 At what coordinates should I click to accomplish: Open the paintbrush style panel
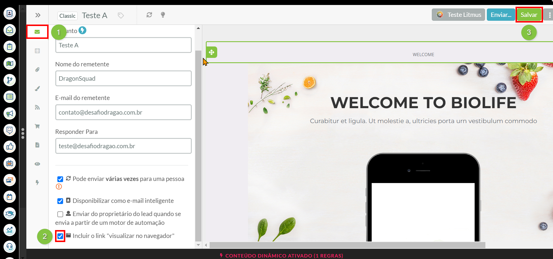coord(37,89)
